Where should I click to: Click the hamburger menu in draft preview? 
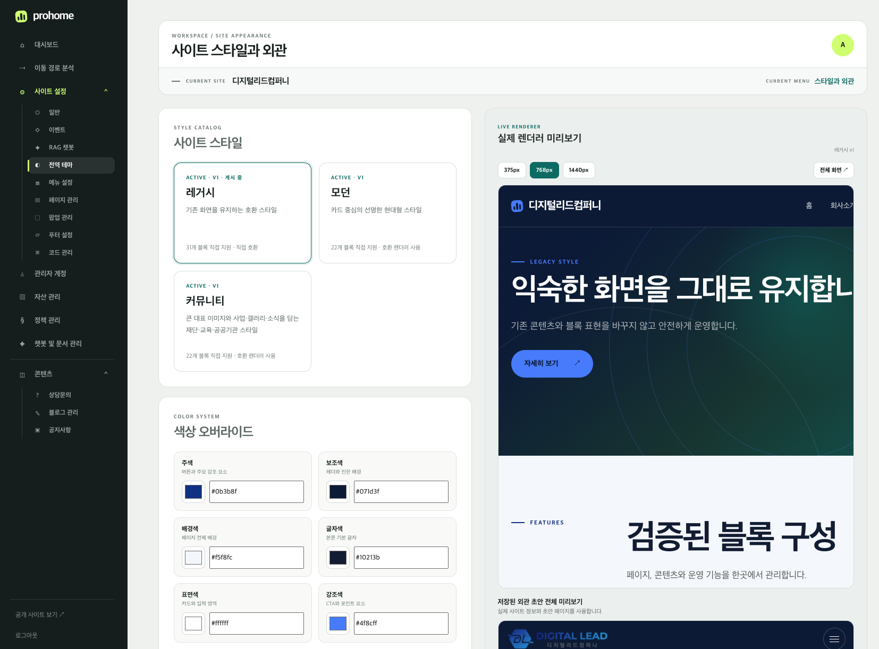point(834,639)
